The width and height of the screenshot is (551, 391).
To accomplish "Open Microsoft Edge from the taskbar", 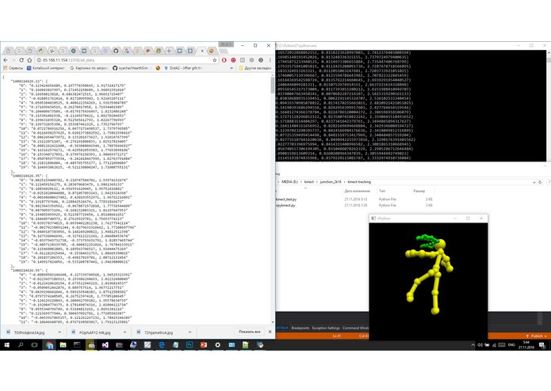I will pyautogui.click(x=161, y=345).
